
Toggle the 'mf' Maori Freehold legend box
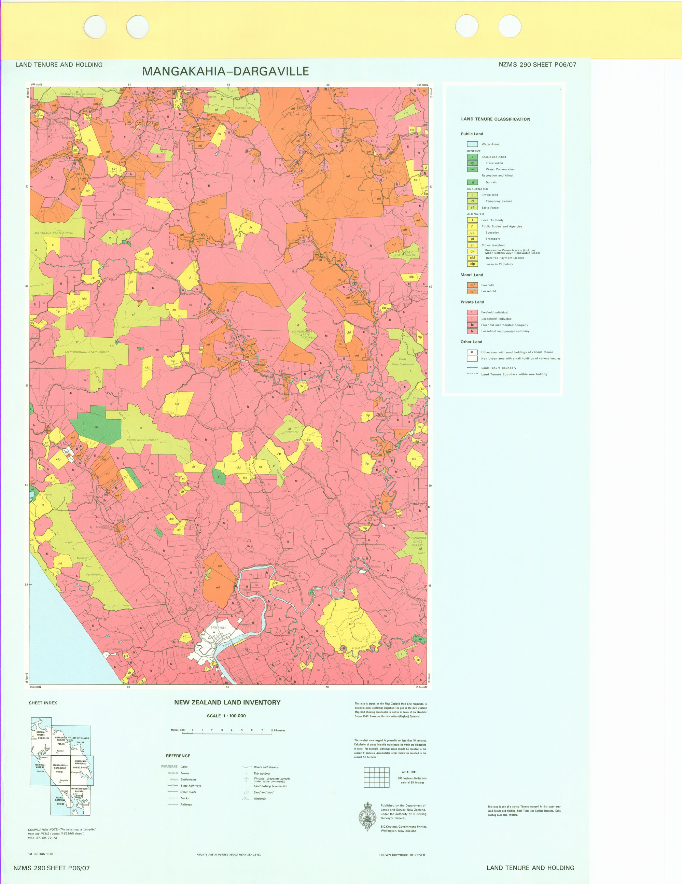(x=473, y=285)
